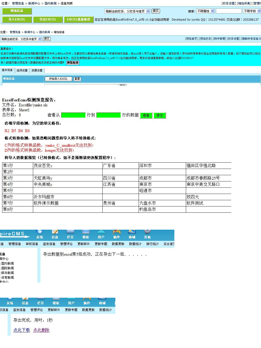Image resolution: width=261 pixels, height=348 pixels.
Task: Click 插件 icon in EmpireCMS logo bar
Action: pyautogui.click(x=116, y=232)
